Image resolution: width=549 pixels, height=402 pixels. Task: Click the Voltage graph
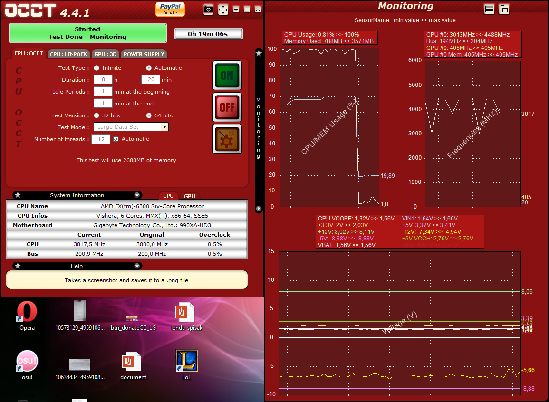coord(400,323)
